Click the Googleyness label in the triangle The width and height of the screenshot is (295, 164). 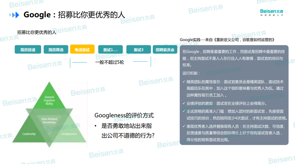pos(69,134)
